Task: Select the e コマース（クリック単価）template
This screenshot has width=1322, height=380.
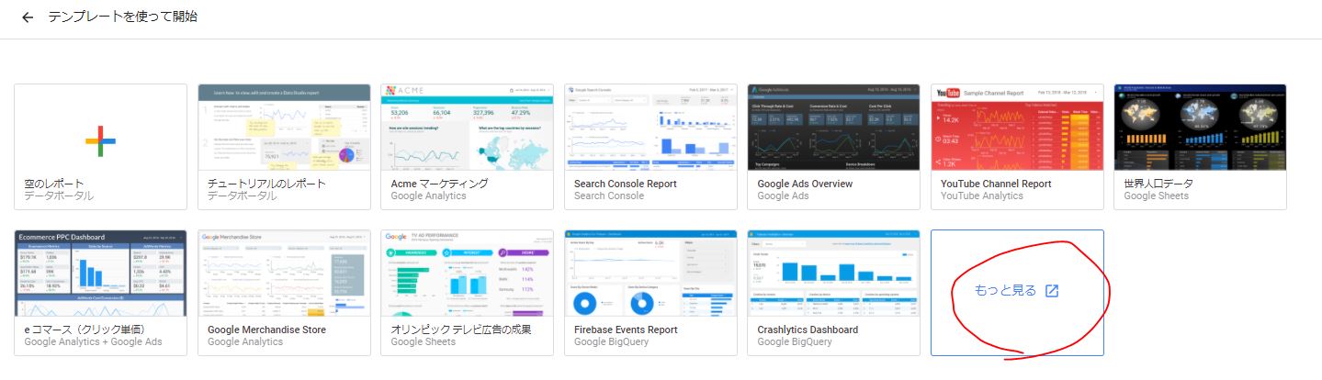Action: pos(100,274)
